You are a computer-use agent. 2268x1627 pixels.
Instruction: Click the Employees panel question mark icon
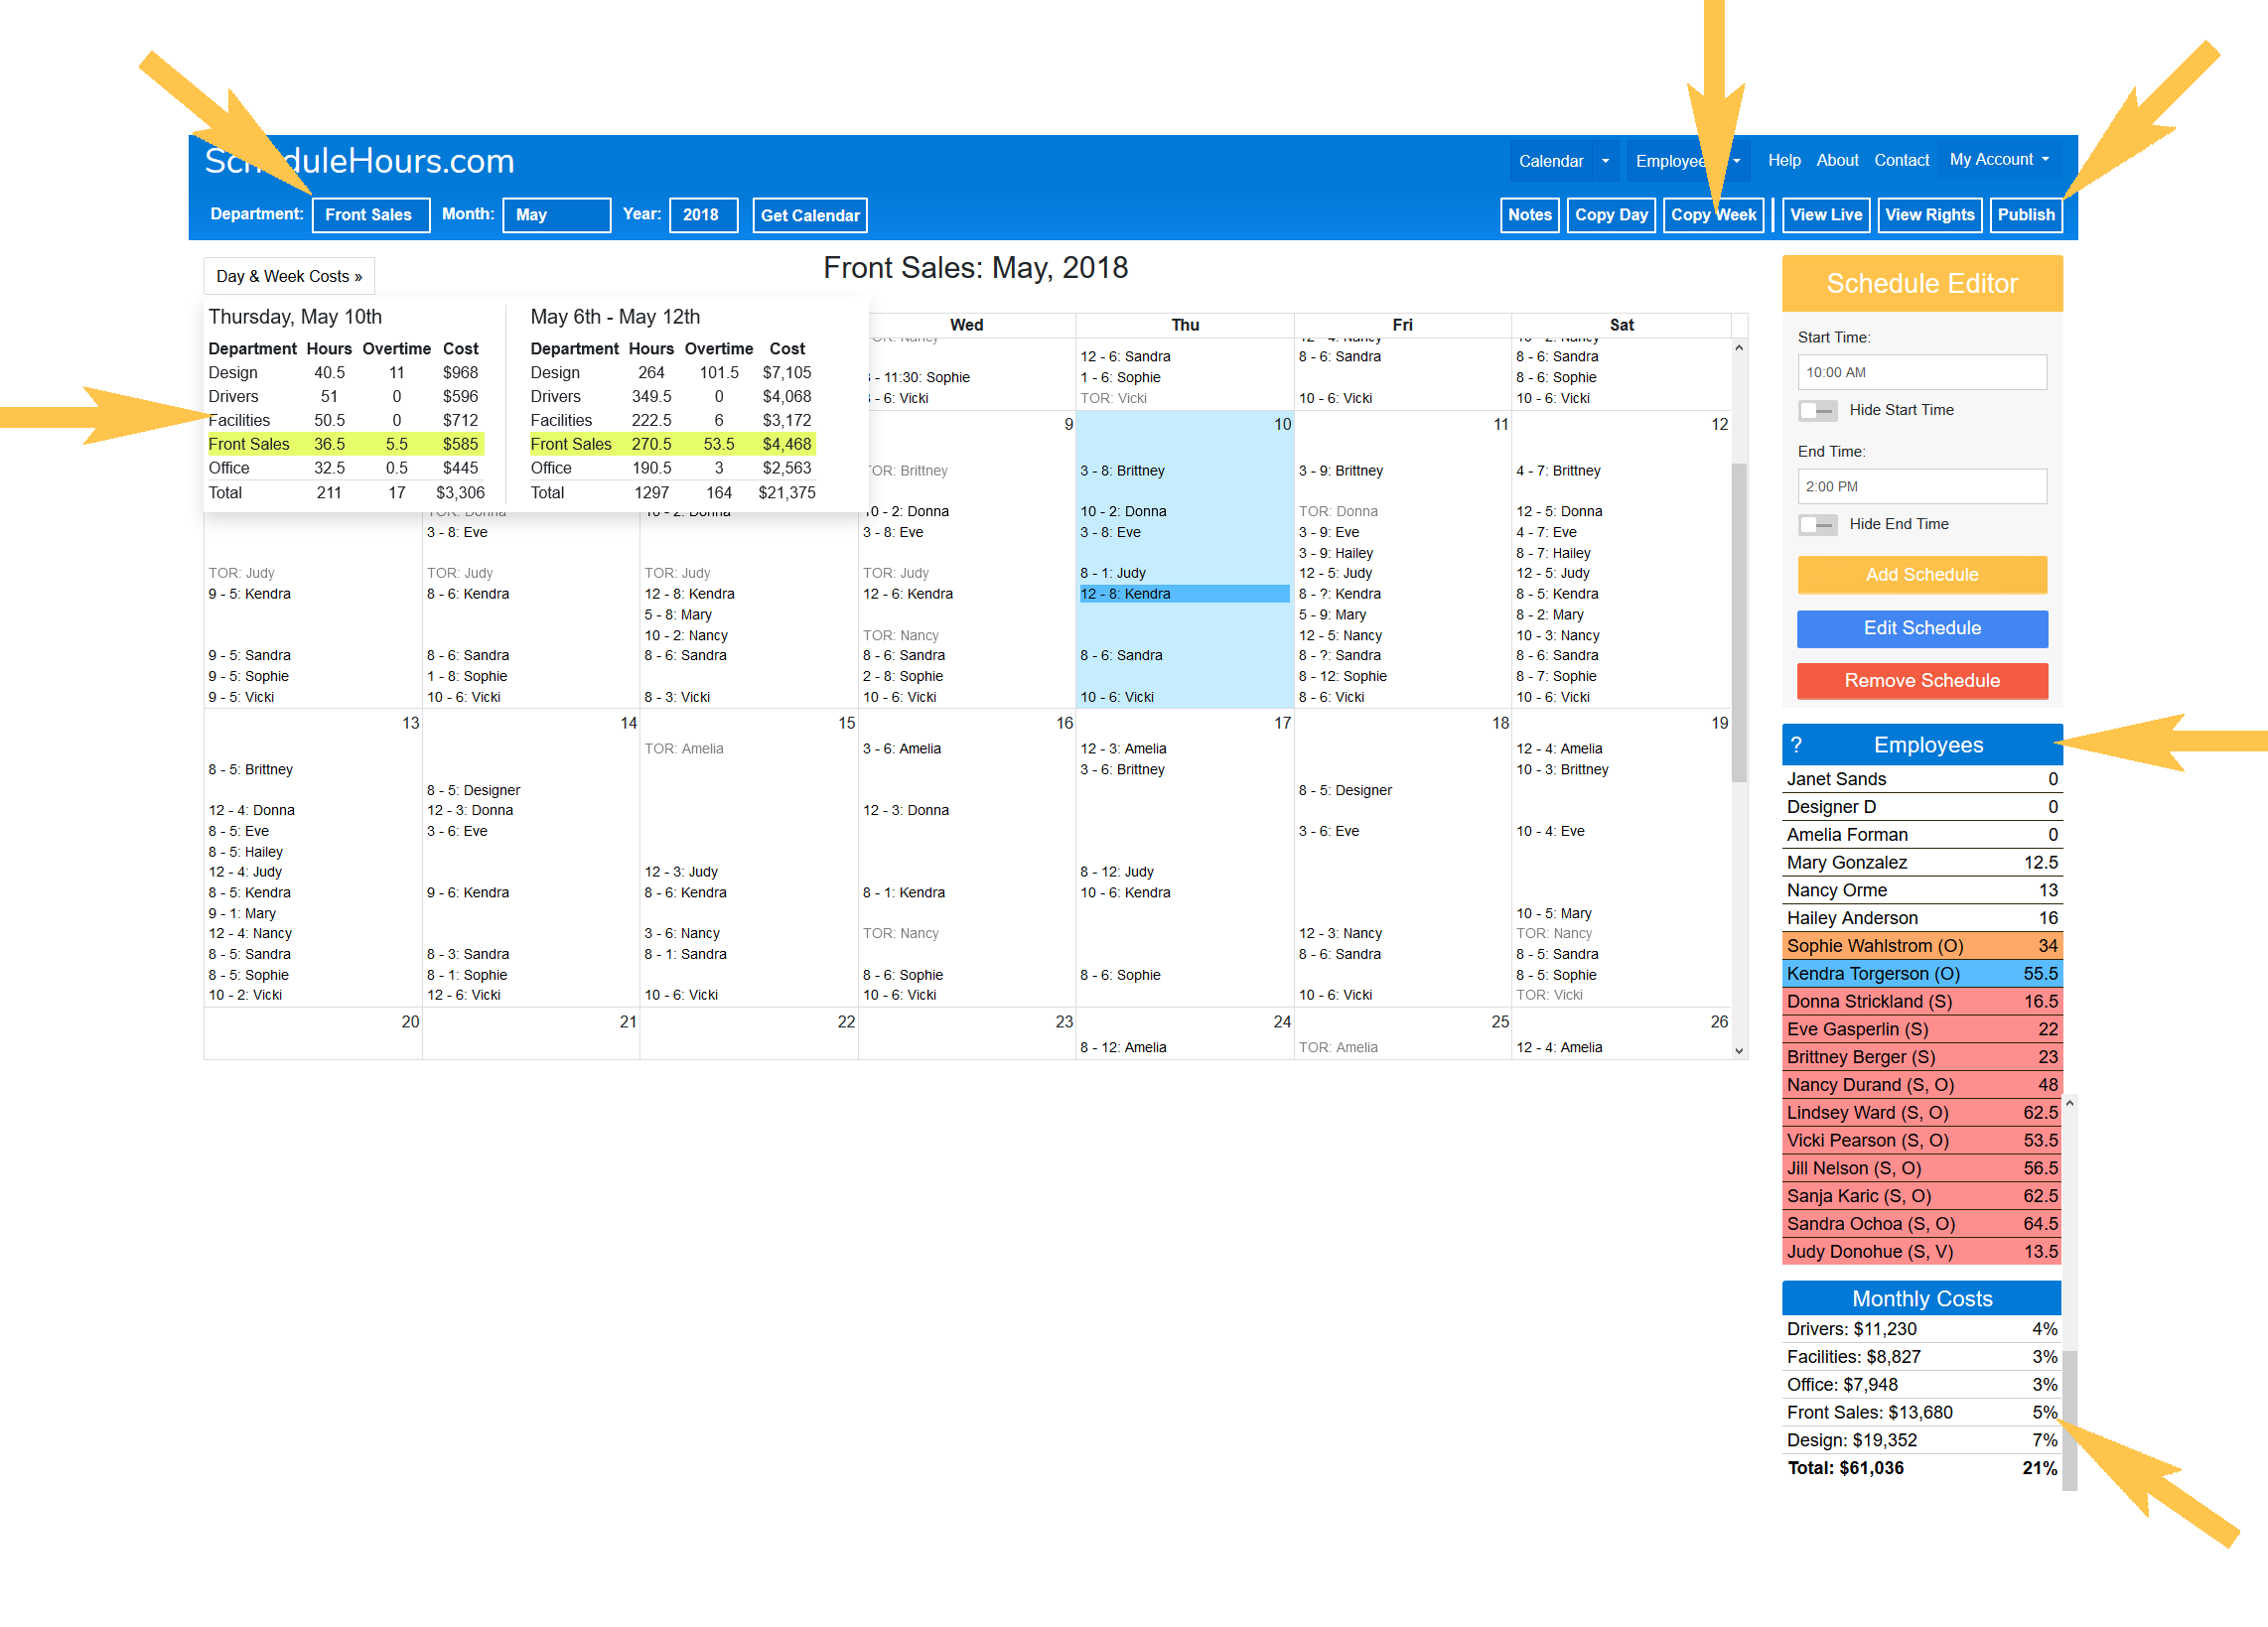pyautogui.click(x=1796, y=745)
